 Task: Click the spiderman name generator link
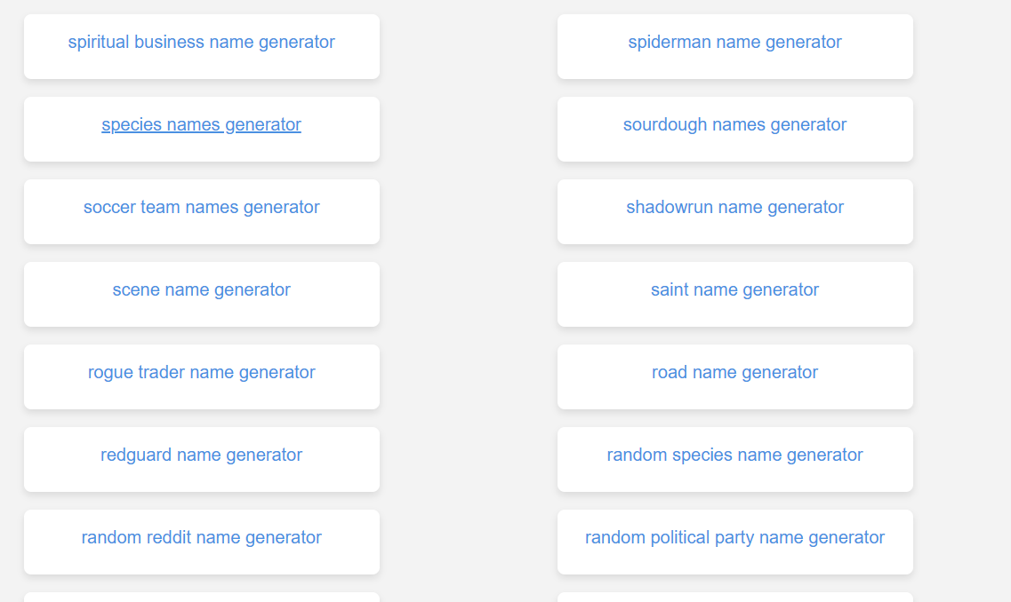(x=734, y=42)
